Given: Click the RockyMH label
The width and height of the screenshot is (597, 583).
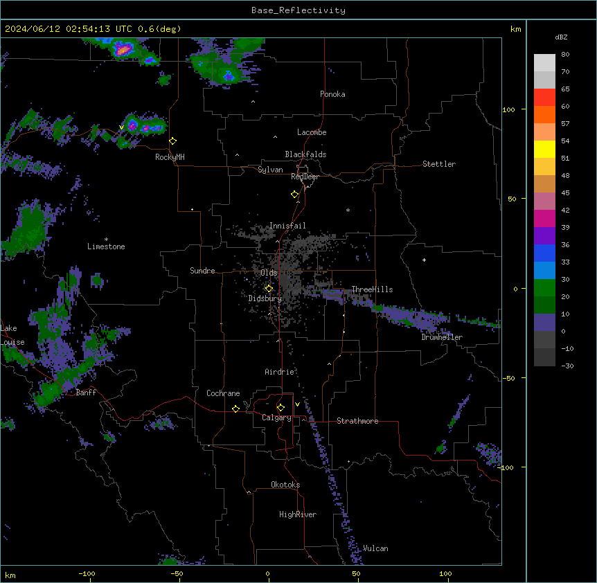Looking at the screenshot, I should coord(170,157).
